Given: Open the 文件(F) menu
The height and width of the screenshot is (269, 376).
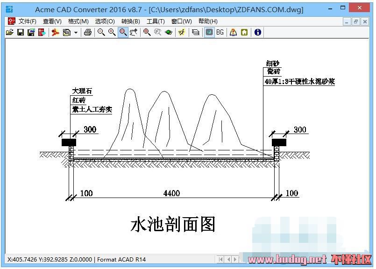Looking at the screenshot, I should (x=28, y=21).
